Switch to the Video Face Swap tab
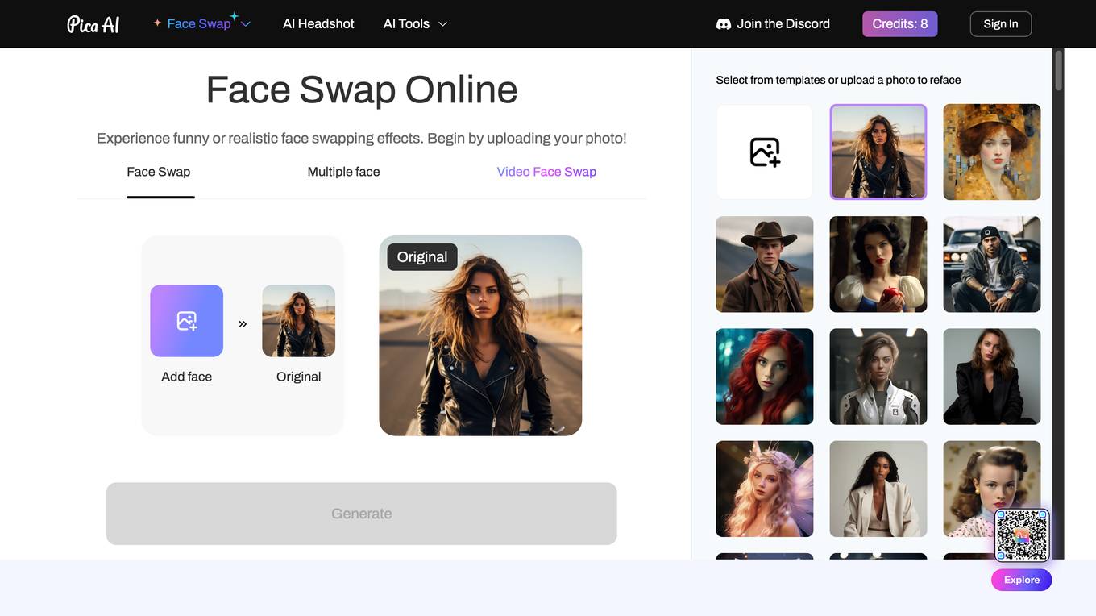This screenshot has height=616, width=1096. tap(546, 172)
